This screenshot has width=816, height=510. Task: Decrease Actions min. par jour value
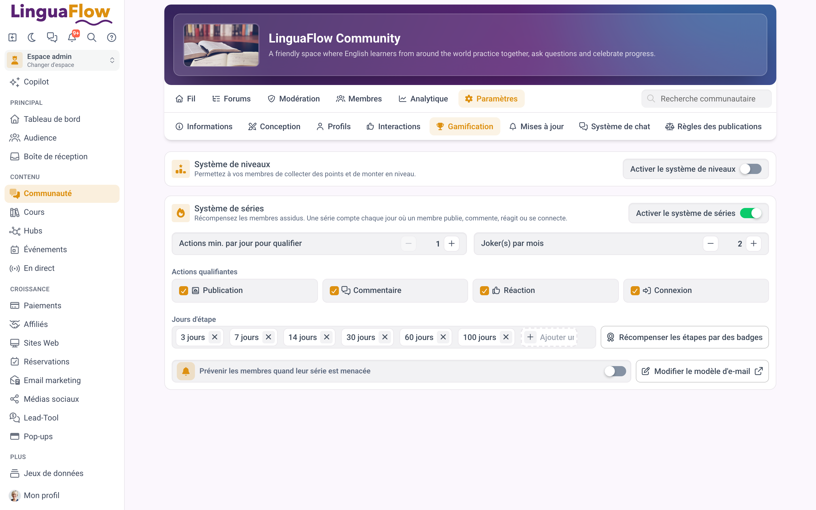(x=408, y=244)
